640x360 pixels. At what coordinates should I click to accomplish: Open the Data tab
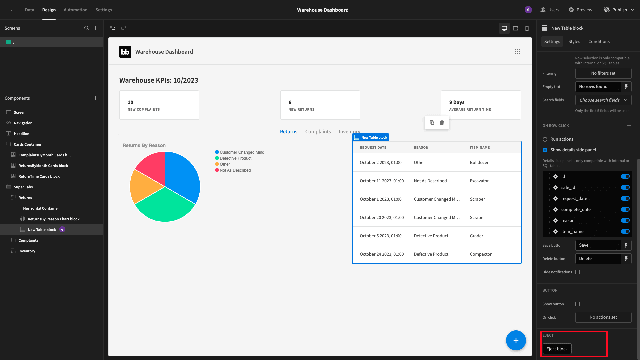point(29,10)
